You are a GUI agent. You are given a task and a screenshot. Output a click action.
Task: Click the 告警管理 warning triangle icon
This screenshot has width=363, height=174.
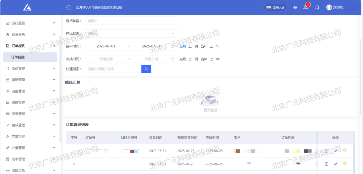pos(8,136)
